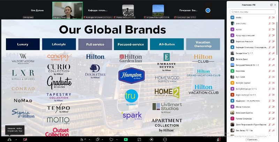Viewport: 279px width, 142px height.
Task: Click the purple A avatar beside Артем
Action: 232,30
